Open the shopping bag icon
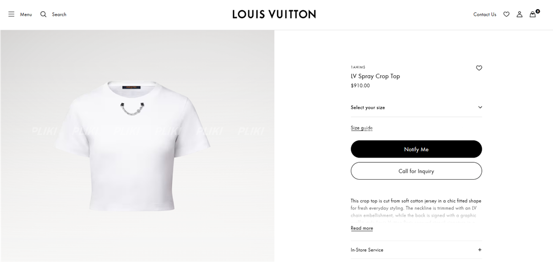The width and height of the screenshot is (553, 262). pos(533,14)
